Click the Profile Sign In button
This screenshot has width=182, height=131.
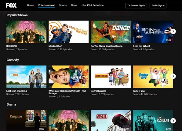[158, 5]
